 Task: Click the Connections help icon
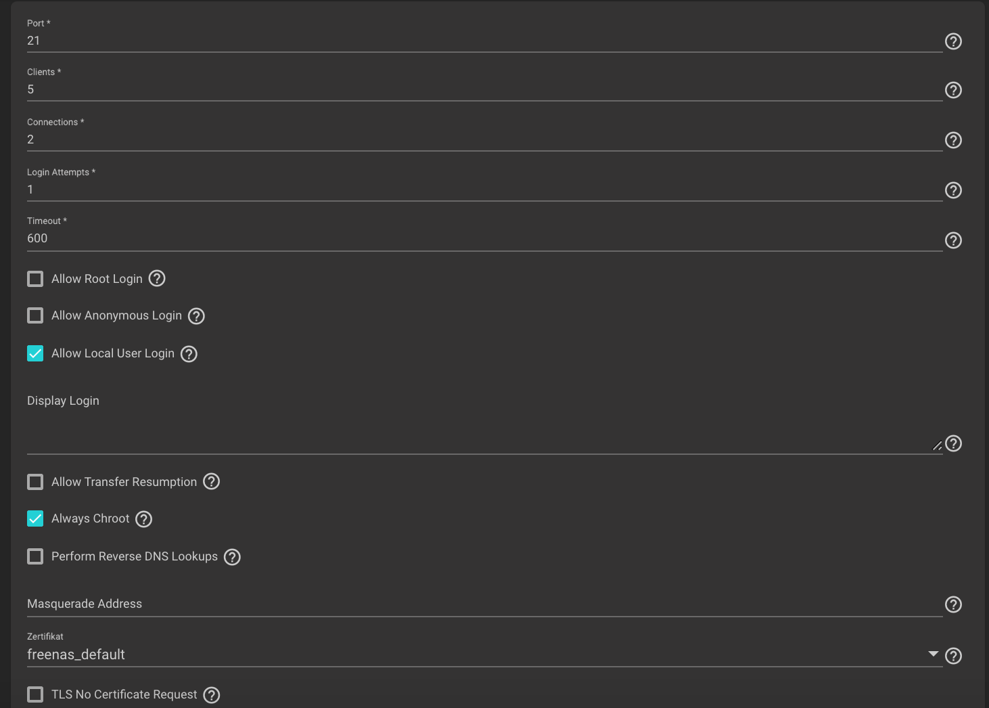pos(953,140)
